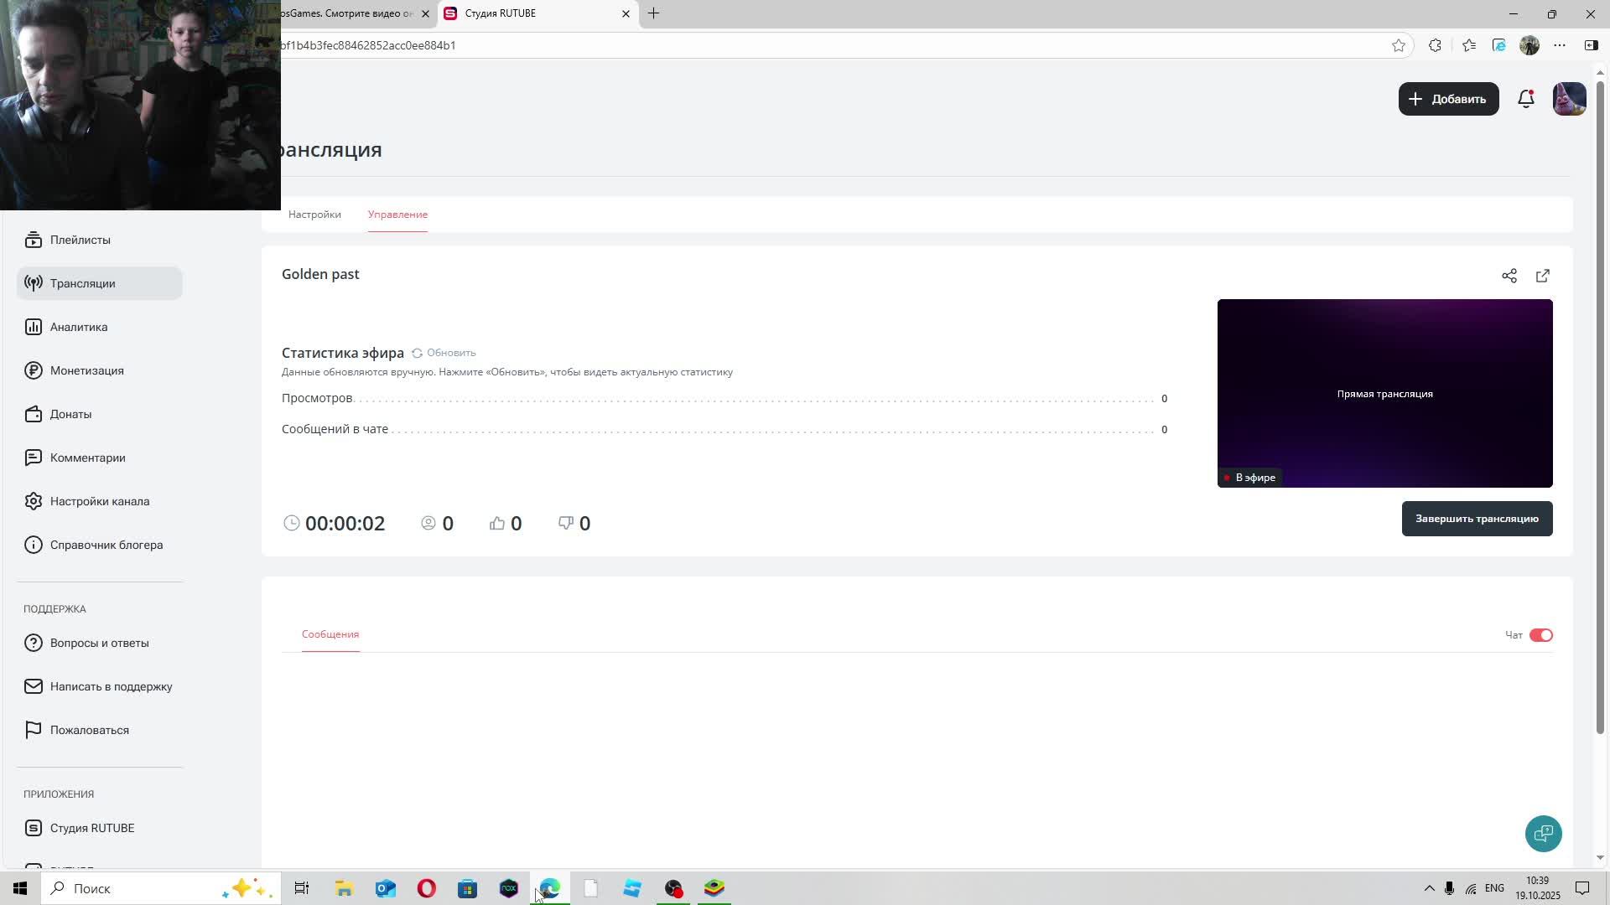Viewport: 1610px width, 905px height.
Task: Select the Сообщения tab
Action: (330, 634)
